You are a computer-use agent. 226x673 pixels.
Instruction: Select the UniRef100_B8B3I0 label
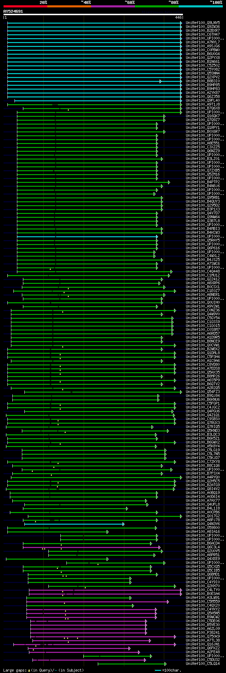pyautogui.click(x=203, y=81)
